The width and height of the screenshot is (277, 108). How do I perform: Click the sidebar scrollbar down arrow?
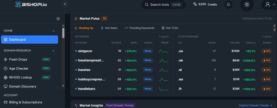(x=63, y=86)
